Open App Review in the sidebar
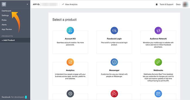 (7, 29)
